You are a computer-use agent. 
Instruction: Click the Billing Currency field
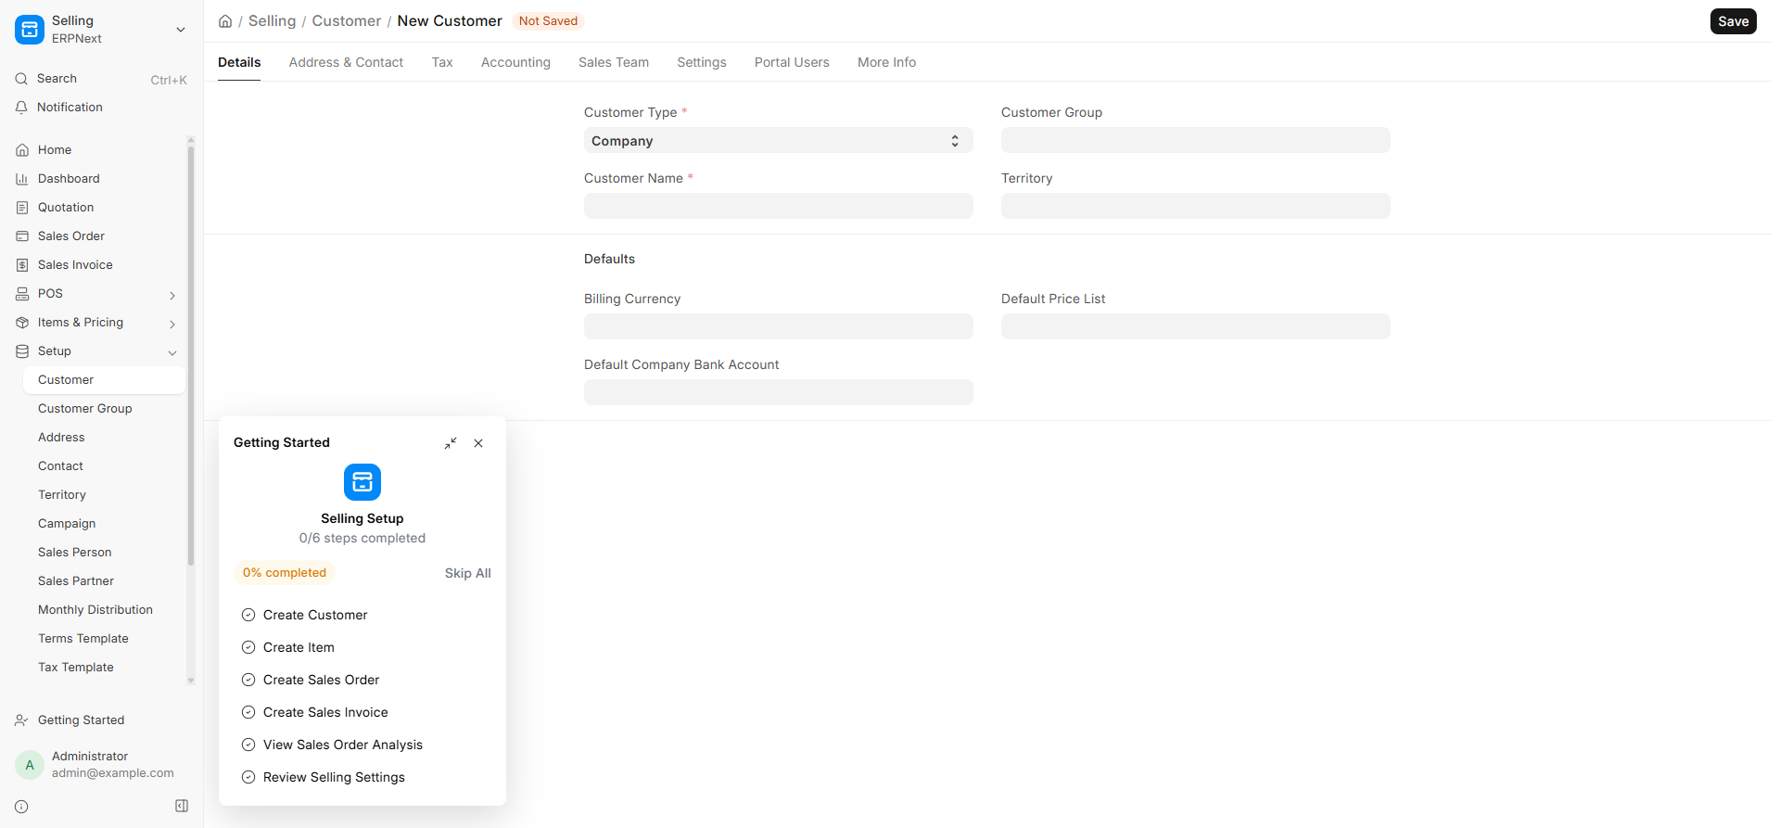779,326
